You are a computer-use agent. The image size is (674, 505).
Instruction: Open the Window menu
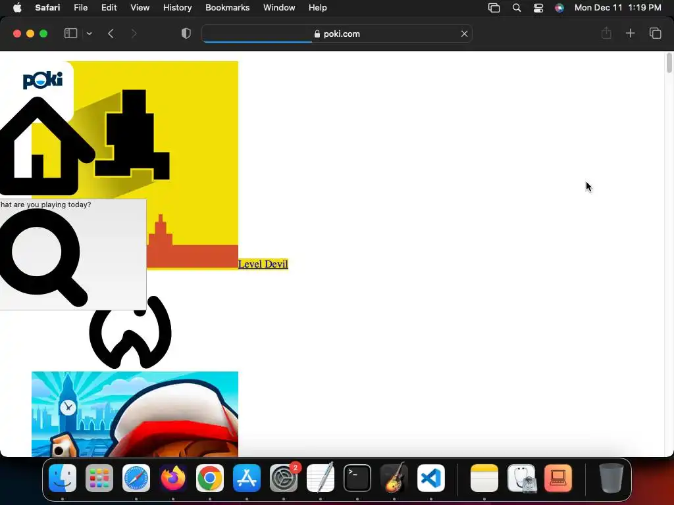[279, 8]
